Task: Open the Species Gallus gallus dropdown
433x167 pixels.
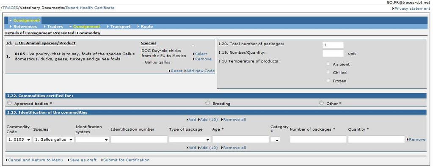Action: pyautogui.click(x=54, y=140)
